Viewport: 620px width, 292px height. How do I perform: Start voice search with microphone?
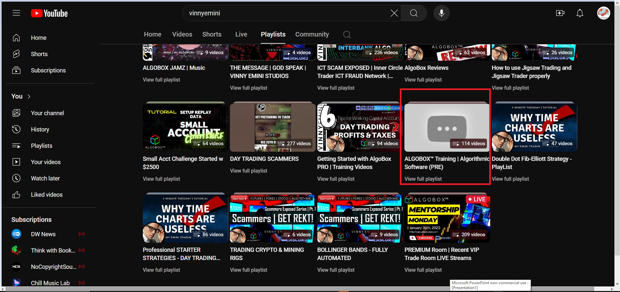click(x=441, y=13)
